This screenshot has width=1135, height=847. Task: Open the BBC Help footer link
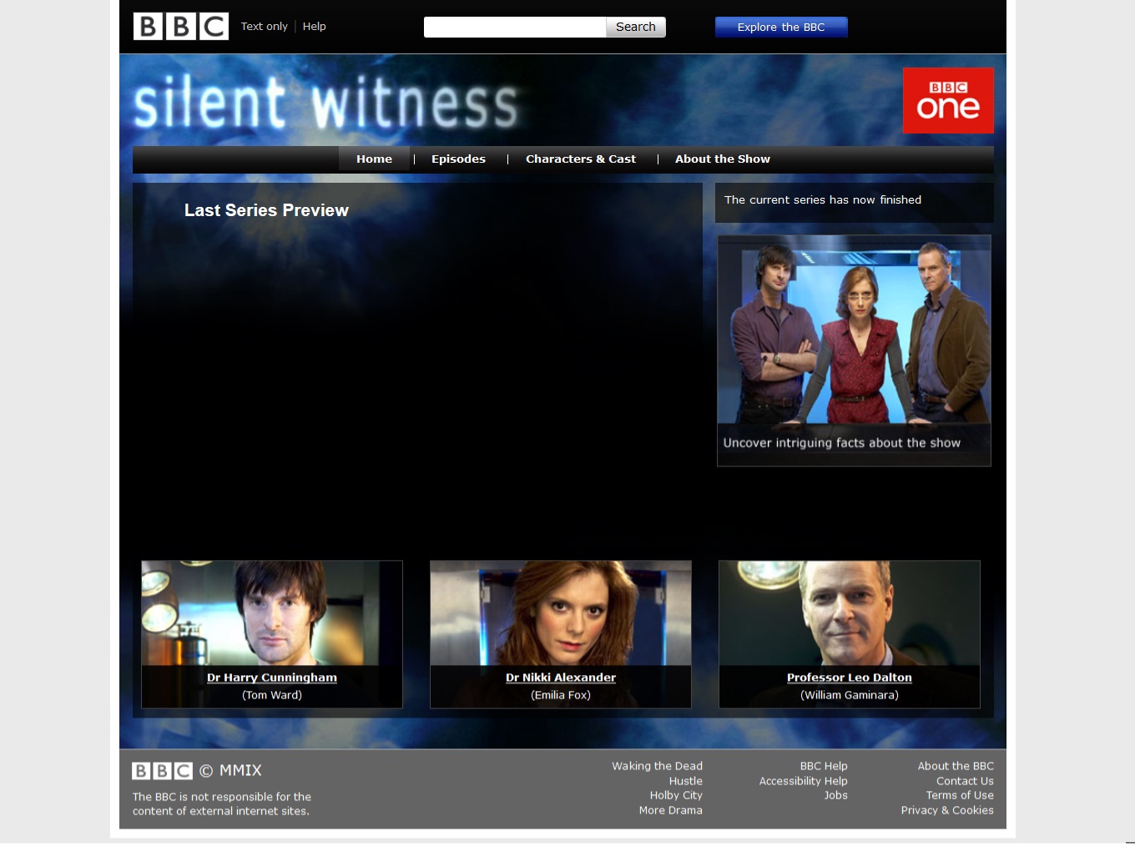tap(824, 766)
